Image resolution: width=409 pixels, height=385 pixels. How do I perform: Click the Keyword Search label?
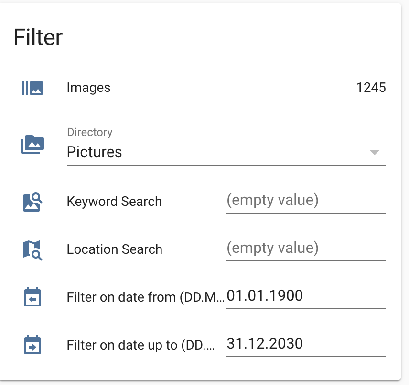coord(115,201)
